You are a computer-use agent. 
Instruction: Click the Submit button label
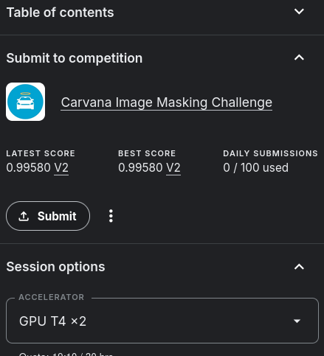click(57, 216)
